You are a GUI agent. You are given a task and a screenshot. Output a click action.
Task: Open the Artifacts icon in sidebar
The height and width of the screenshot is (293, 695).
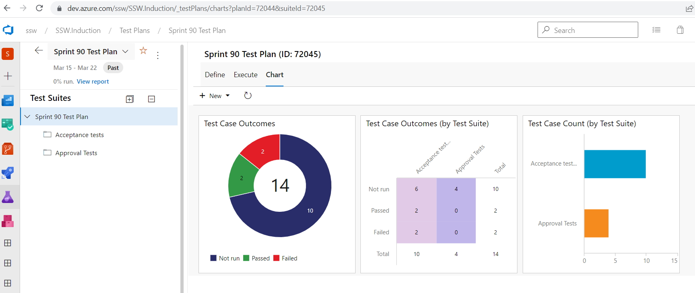tap(8, 221)
